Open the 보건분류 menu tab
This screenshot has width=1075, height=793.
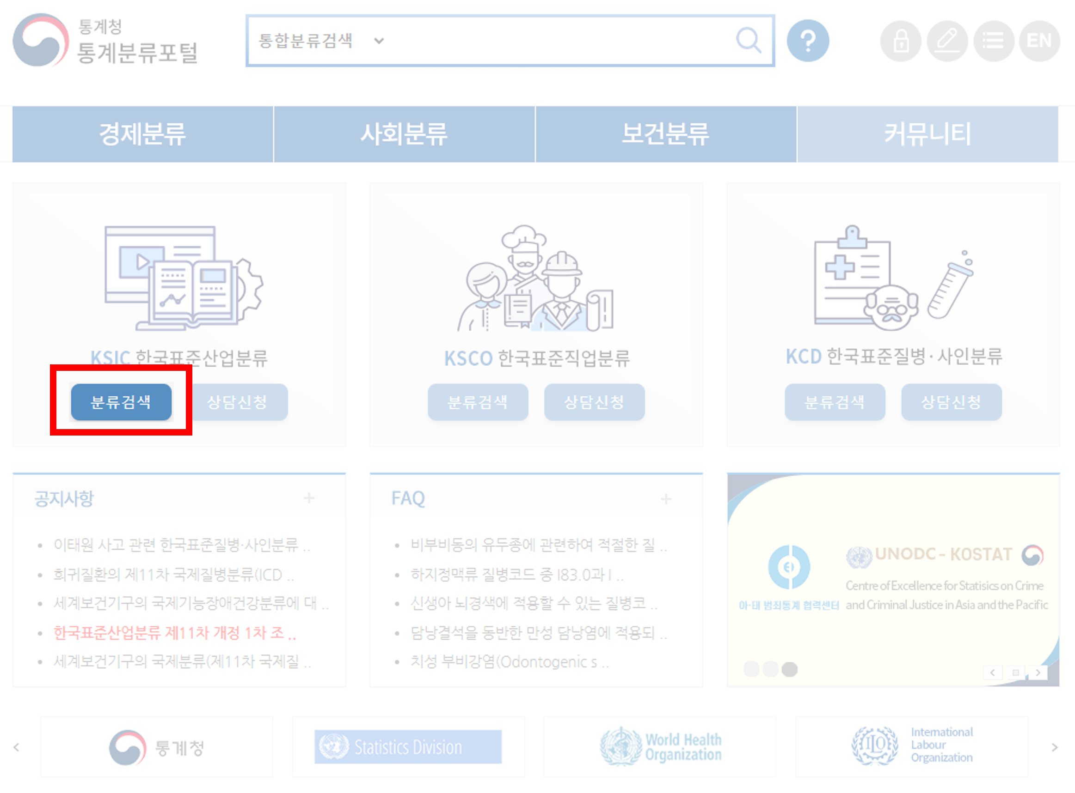coord(665,134)
